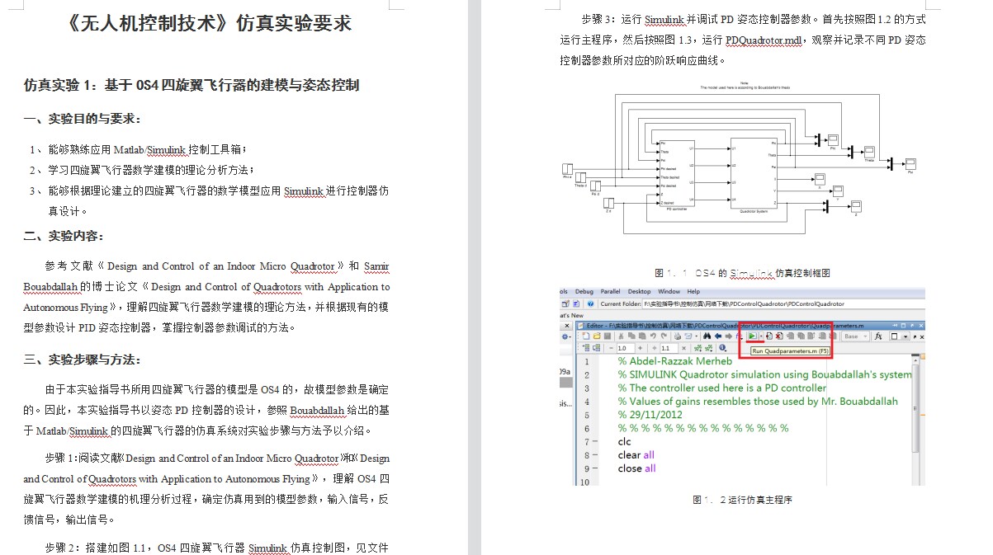Click the caption 图 1.2 运行仿真主程序
The height and width of the screenshot is (555, 993).
pyautogui.click(x=742, y=500)
